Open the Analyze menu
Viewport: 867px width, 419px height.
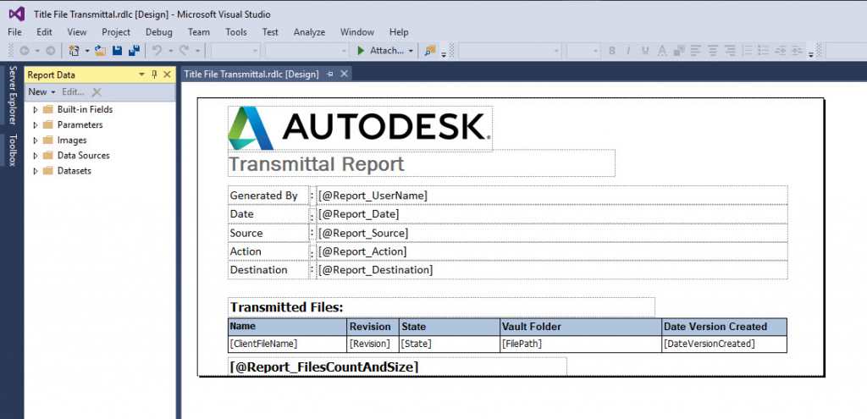click(309, 32)
